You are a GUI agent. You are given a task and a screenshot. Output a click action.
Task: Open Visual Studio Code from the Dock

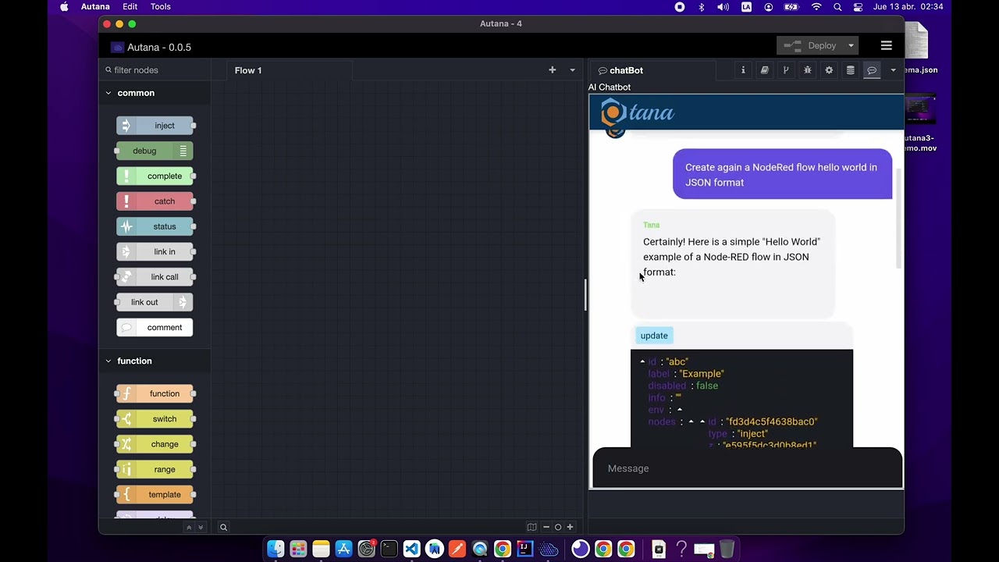(411, 550)
